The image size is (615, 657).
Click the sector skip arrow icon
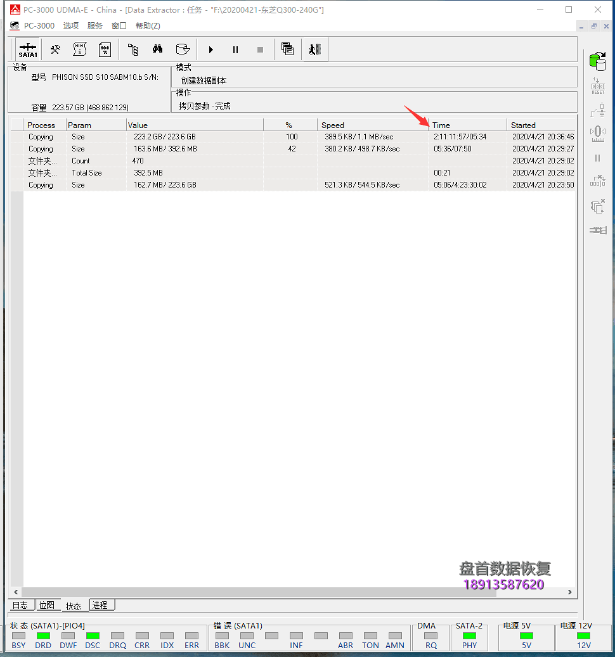pos(598,181)
